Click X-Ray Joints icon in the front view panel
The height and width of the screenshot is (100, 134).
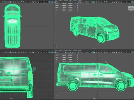pos(35,52)
